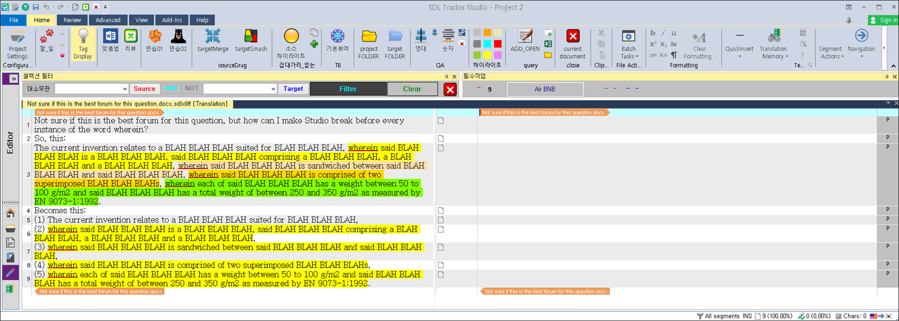The width and height of the screenshot is (899, 321).
Task: Toggle show formatting paragraph marks
Action: 674,55
